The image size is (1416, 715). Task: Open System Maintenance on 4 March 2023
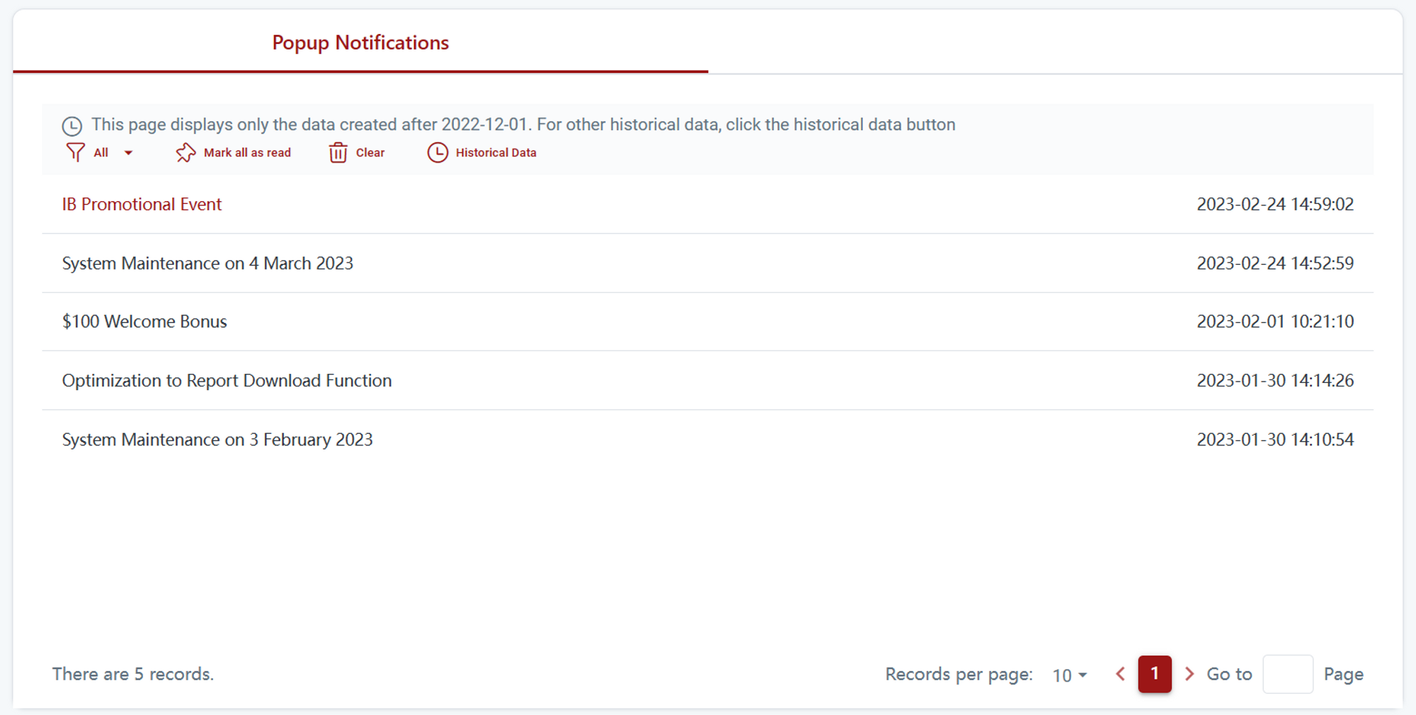(x=207, y=263)
